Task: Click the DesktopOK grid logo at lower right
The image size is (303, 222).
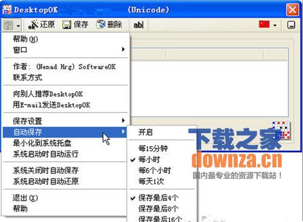Action: (282, 130)
